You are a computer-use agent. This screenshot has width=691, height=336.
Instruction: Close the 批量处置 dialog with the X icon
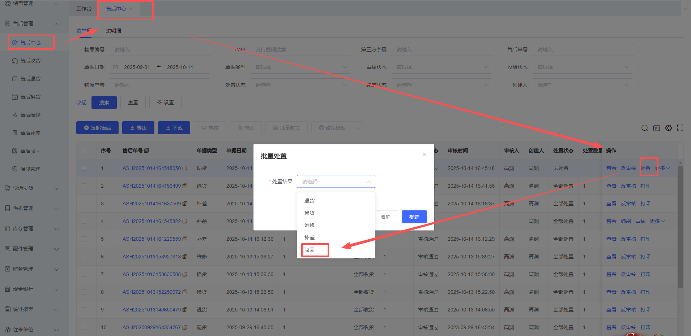424,154
